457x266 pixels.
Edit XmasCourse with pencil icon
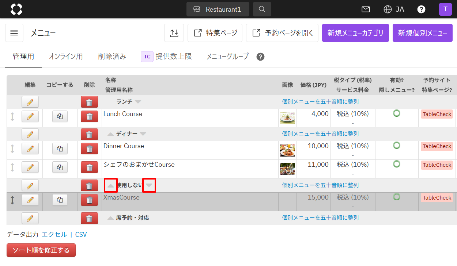point(30,200)
